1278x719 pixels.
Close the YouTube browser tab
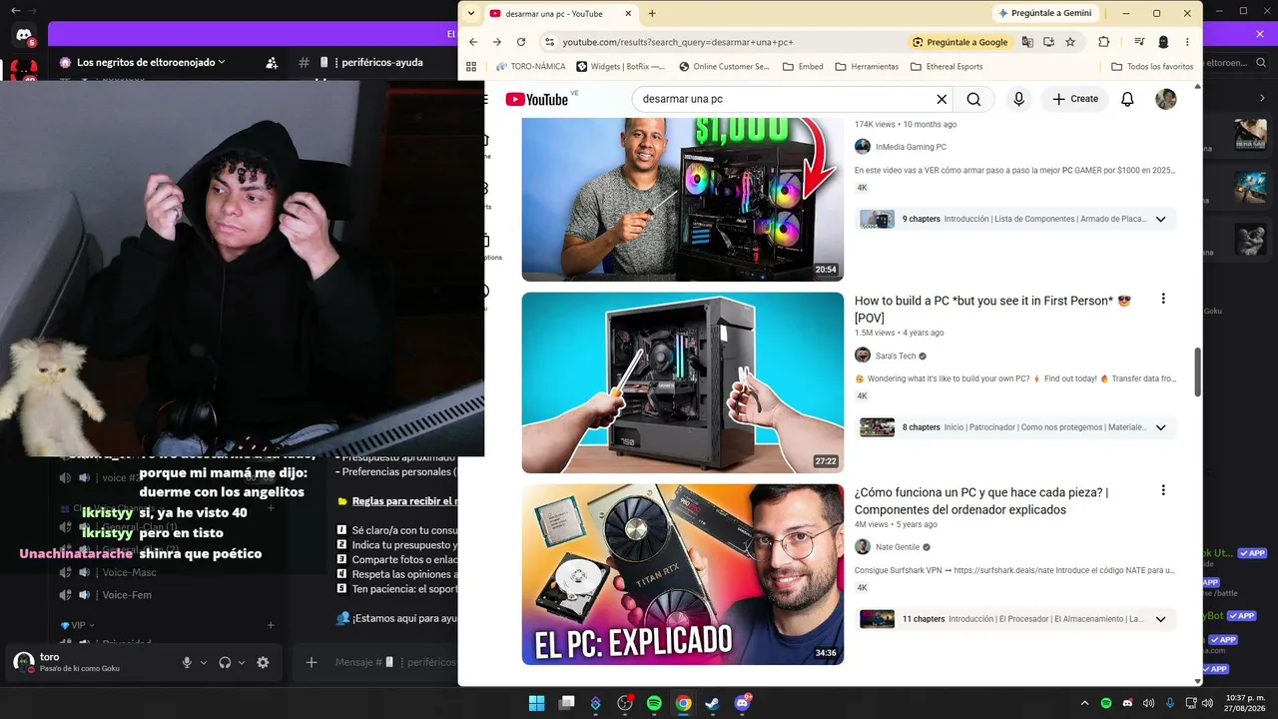click(x=627, y=14)
